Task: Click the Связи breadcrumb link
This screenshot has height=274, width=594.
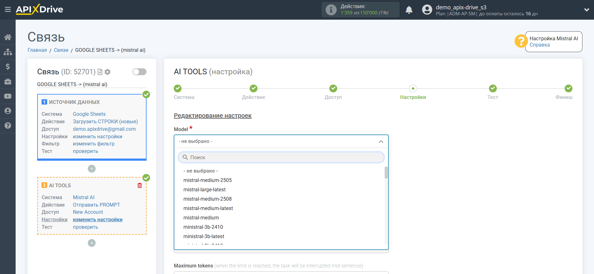Action: 61,50
